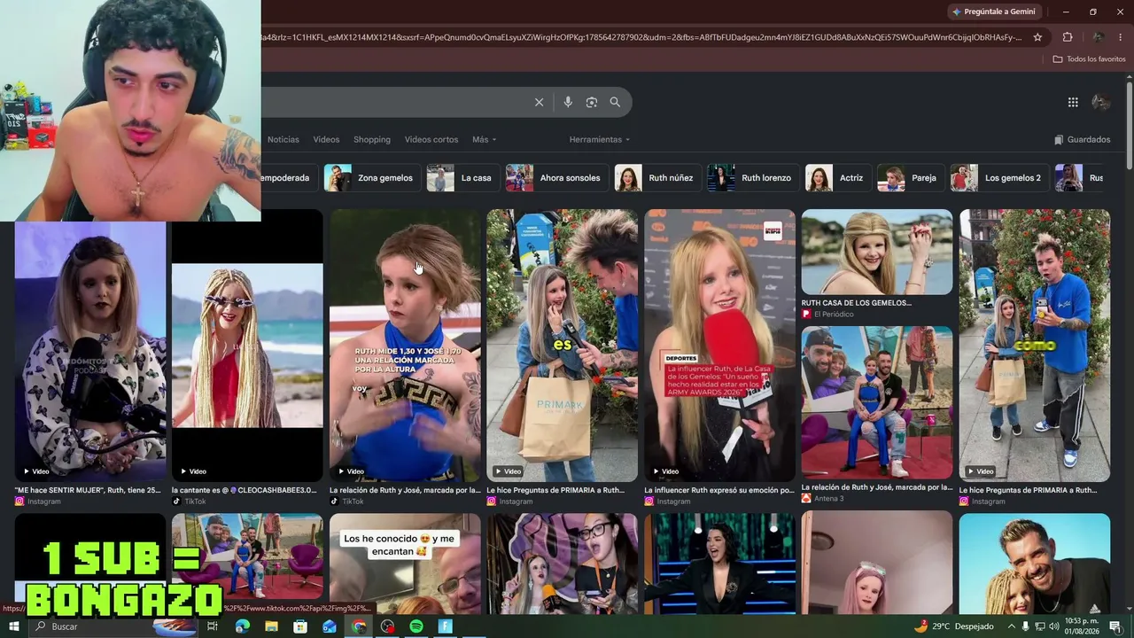Start voice search with the microphone
Viewport: 1134px width, 638px height.
point(568,102)
